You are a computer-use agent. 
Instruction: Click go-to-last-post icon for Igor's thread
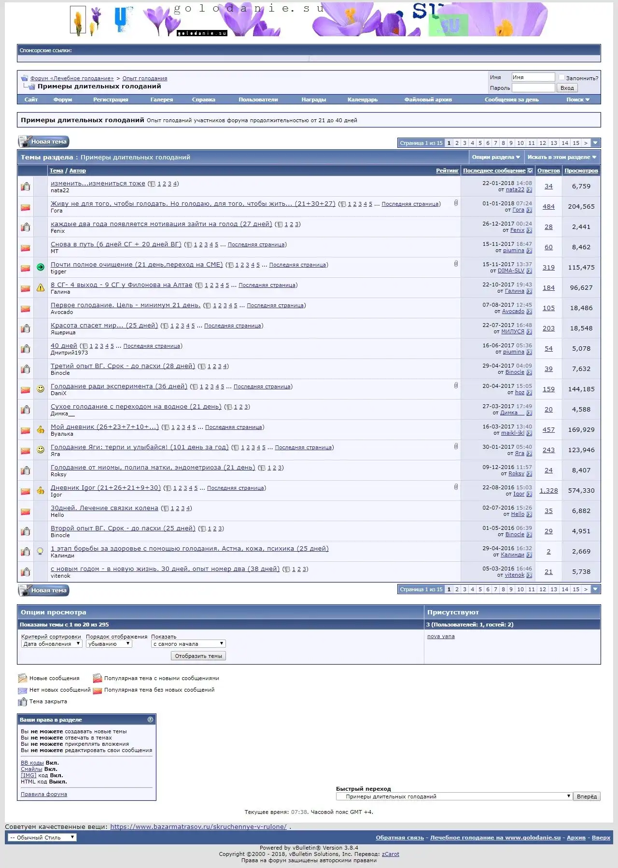pos(529,494)
